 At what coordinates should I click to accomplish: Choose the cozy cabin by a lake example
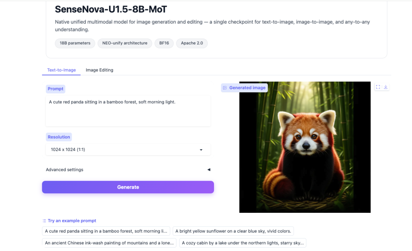pyautogui.click(x=243, y=243)
